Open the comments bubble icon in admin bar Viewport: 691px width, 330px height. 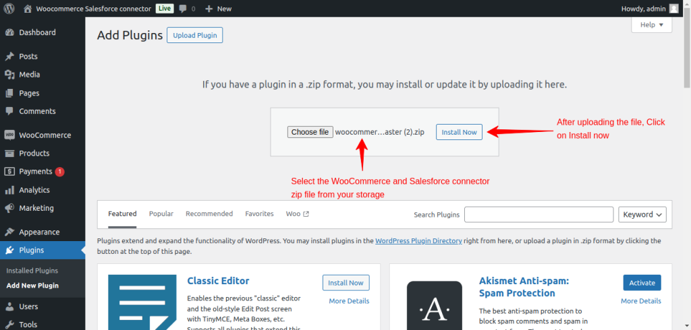183,9
